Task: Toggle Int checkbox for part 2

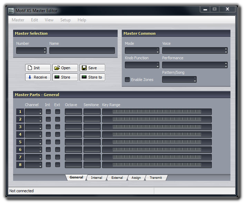Action: (x=48, y=119)
